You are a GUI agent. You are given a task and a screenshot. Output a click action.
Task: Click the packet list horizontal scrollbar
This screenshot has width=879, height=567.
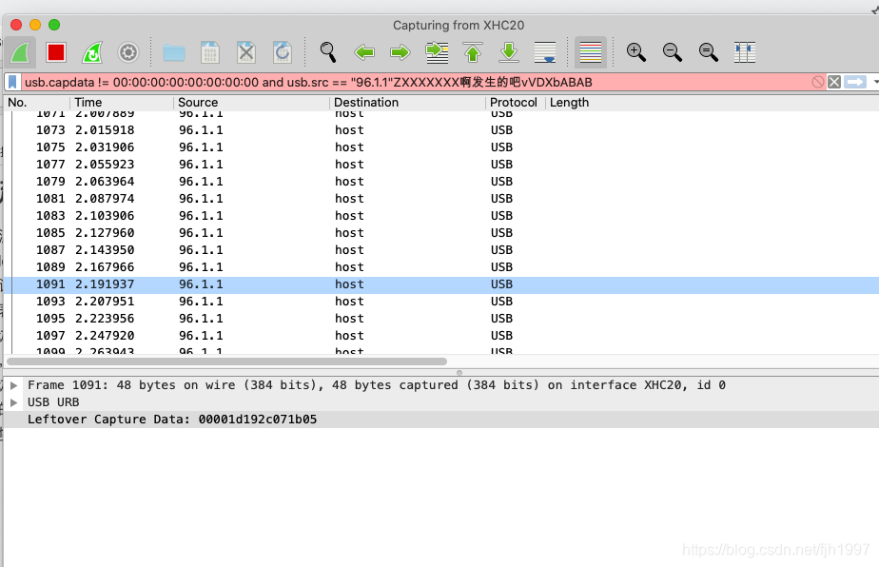coord(227,362)
